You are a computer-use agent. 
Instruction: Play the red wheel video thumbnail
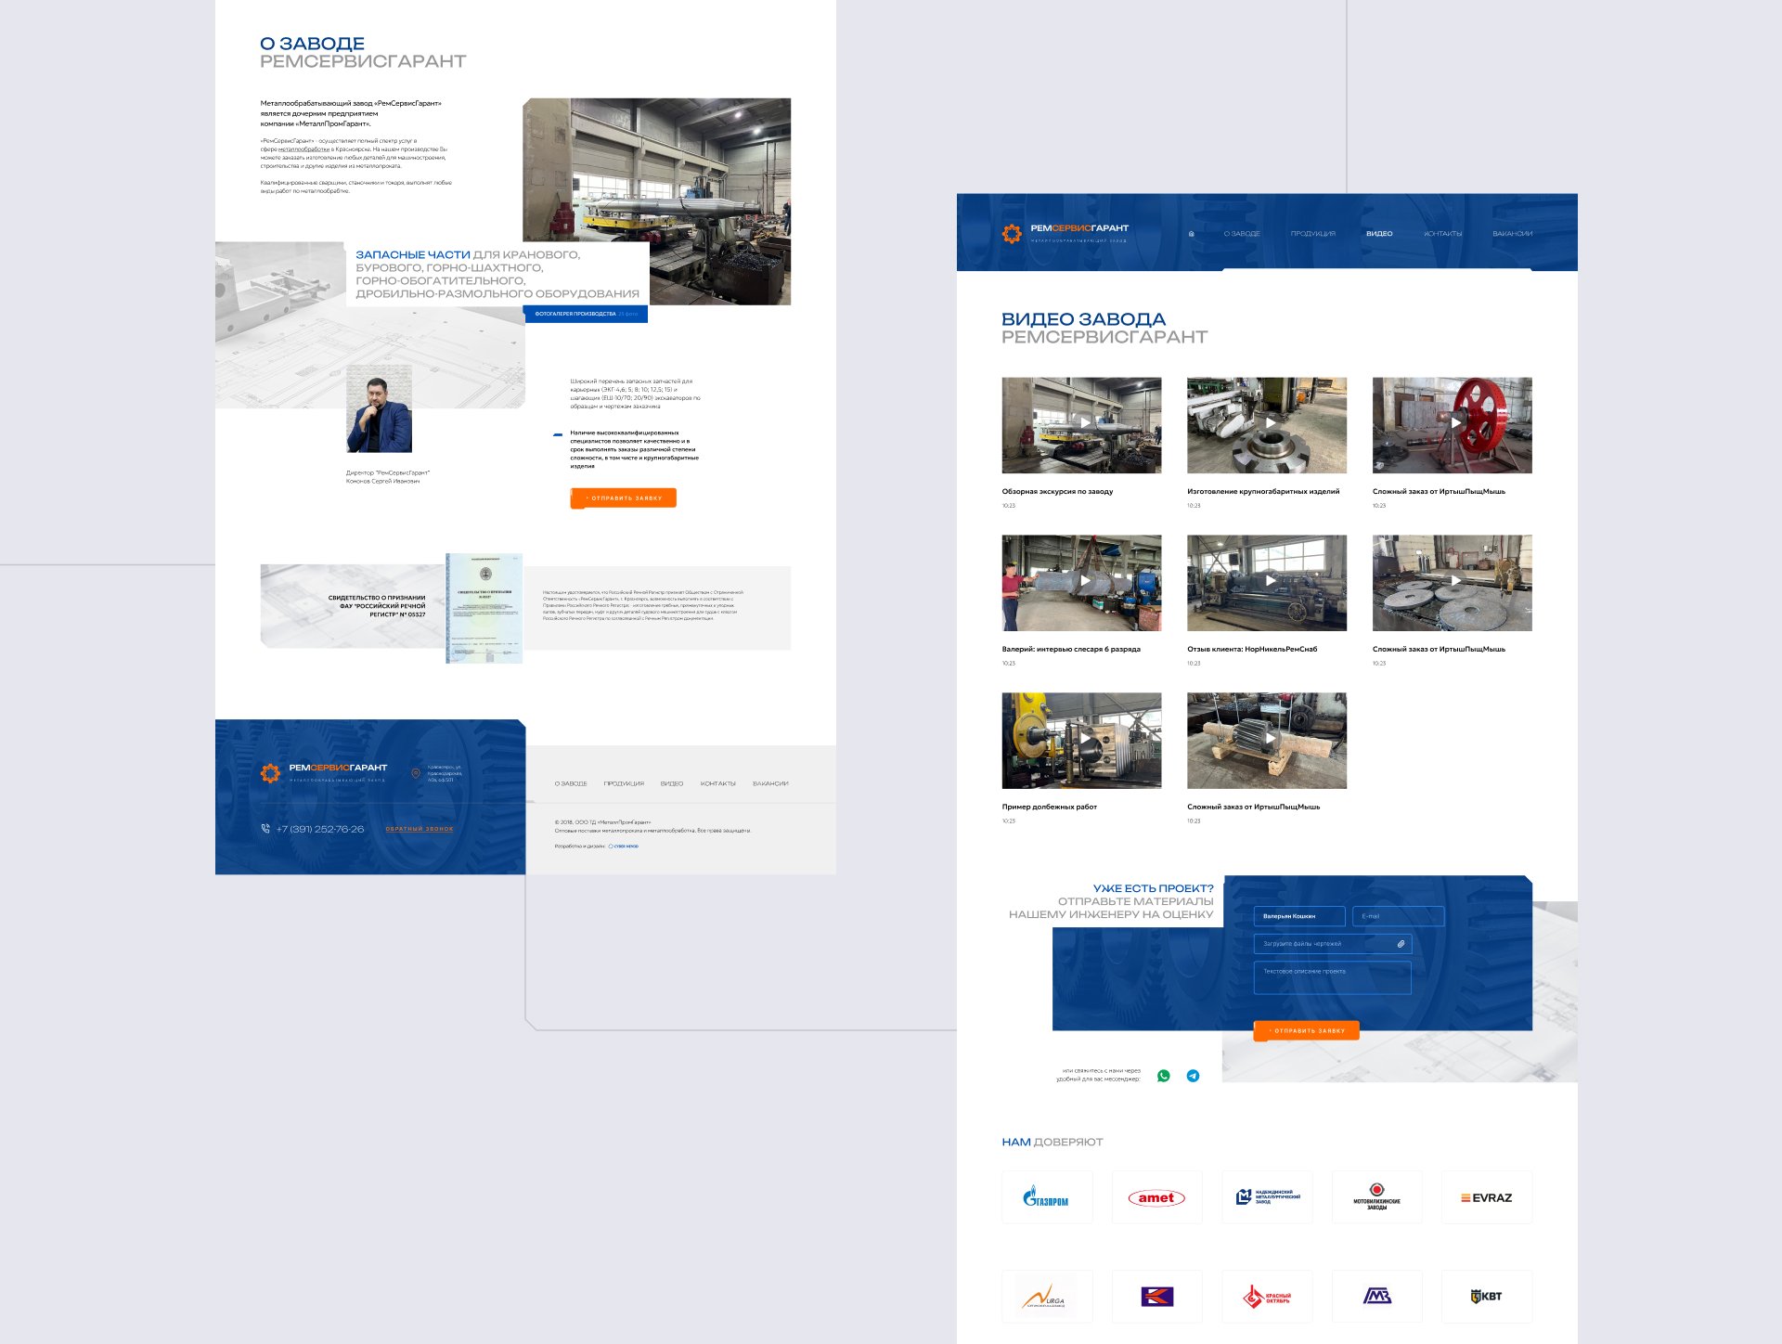[x=1455, y=423]
